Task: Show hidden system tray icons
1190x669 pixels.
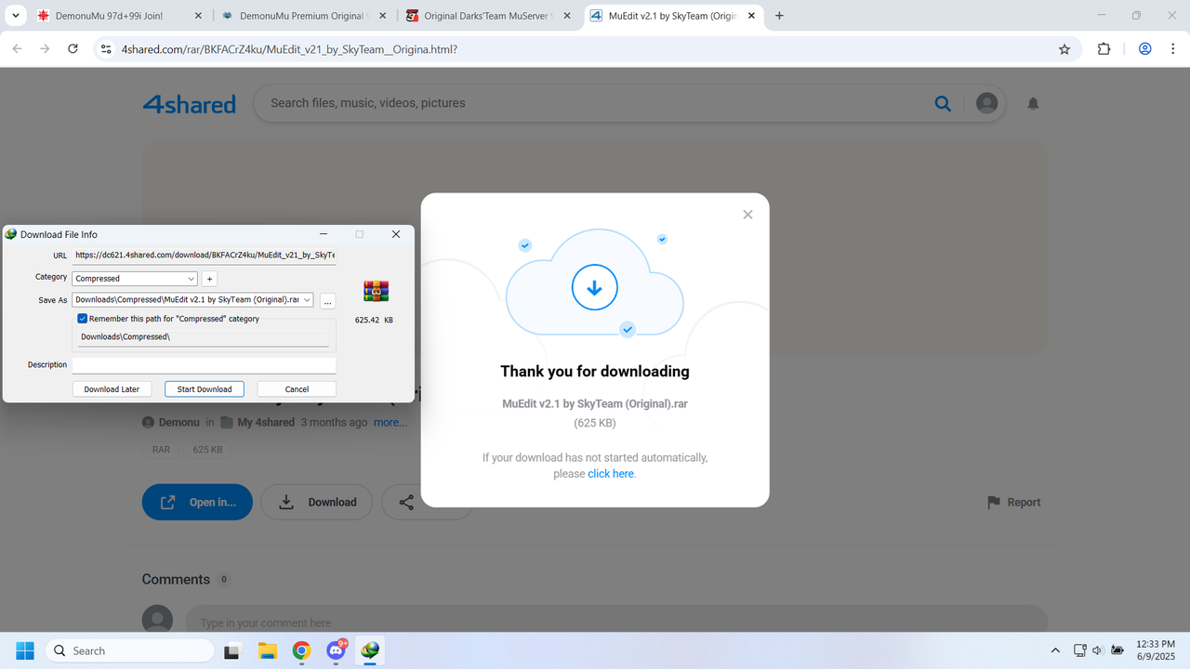Action: coord(1055,650)
